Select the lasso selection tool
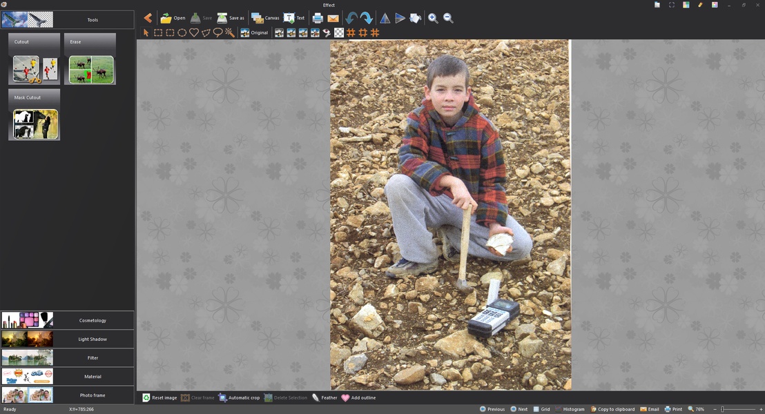This screenshot has width=765, height=414. tap(218, 32)
